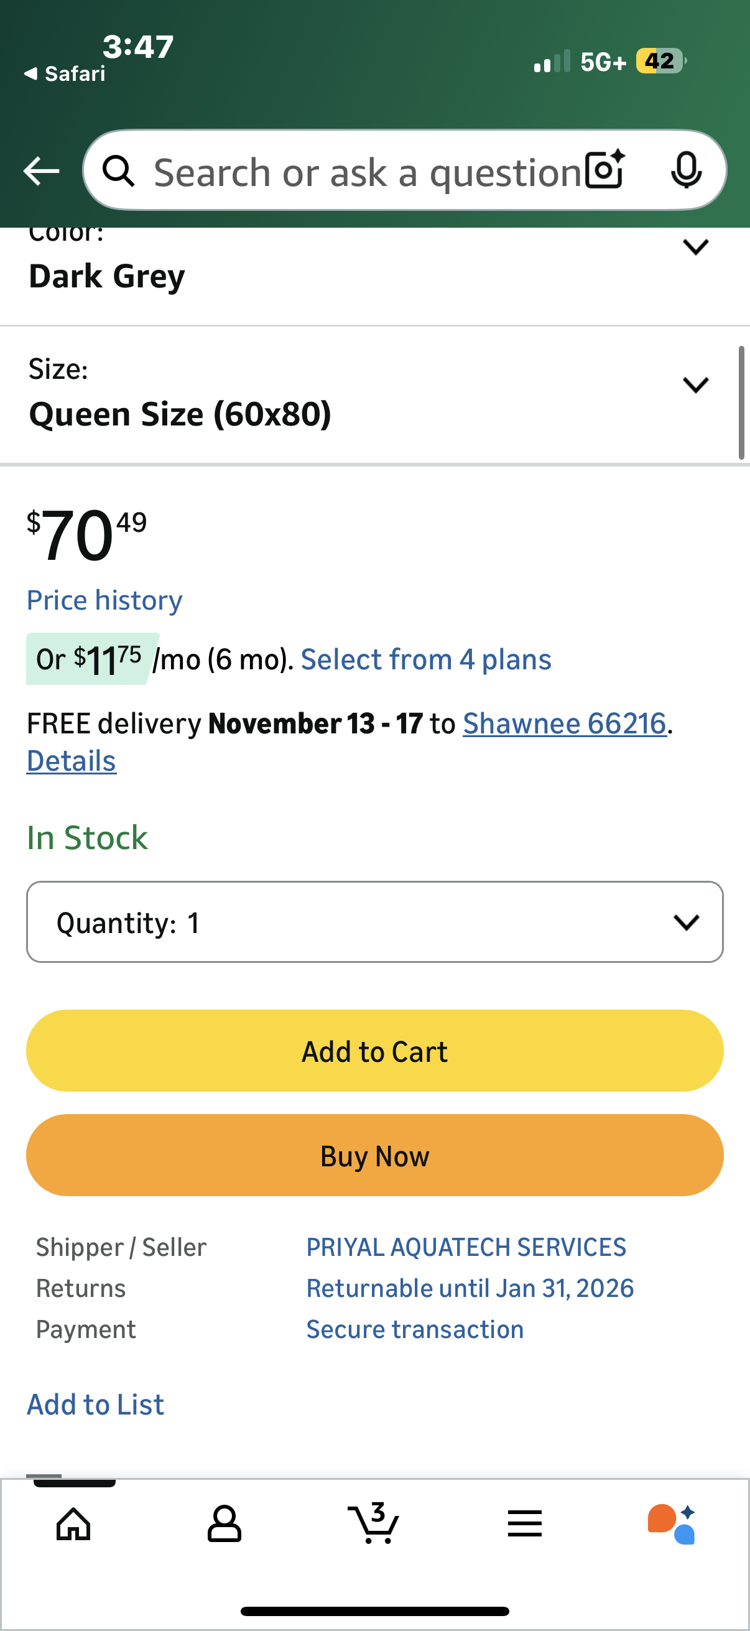
Task: Change delivery location Shawnee 66216
Action: [566, 722]
